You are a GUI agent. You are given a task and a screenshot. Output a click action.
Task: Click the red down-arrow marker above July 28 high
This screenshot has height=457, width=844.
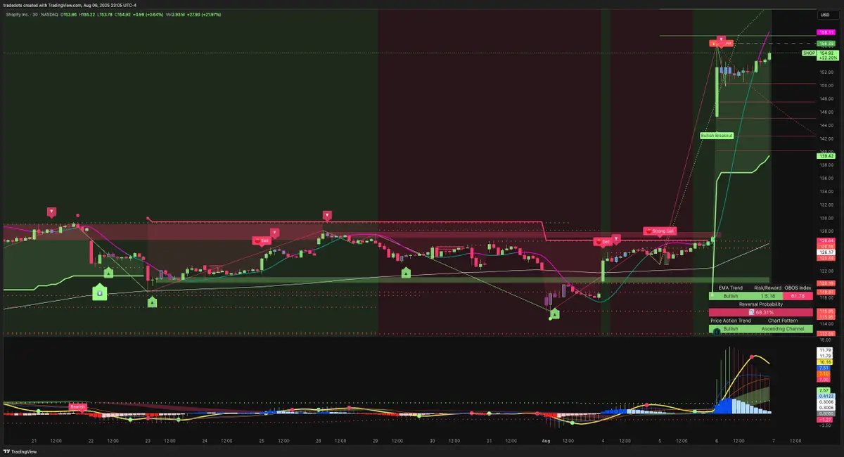pos(327,214)
